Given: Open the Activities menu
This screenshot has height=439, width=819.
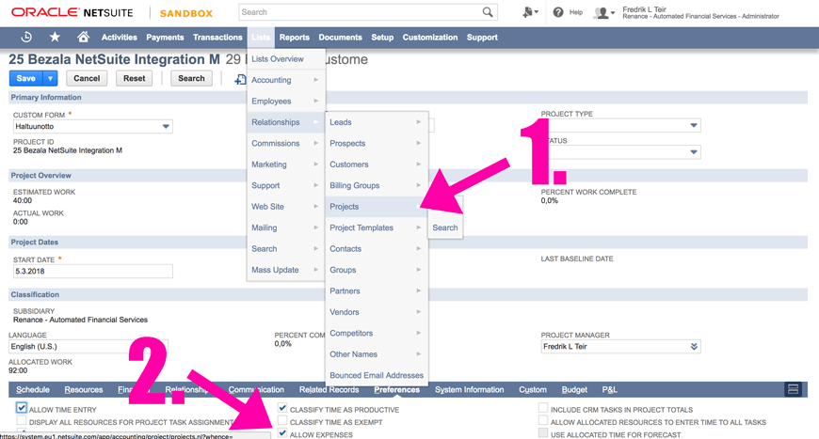Looking at the screenshot, I should click(120, 38).
